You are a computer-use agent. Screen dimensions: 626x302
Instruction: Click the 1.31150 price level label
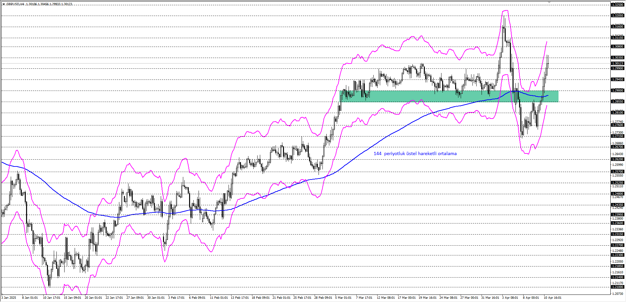click(618, 38)
